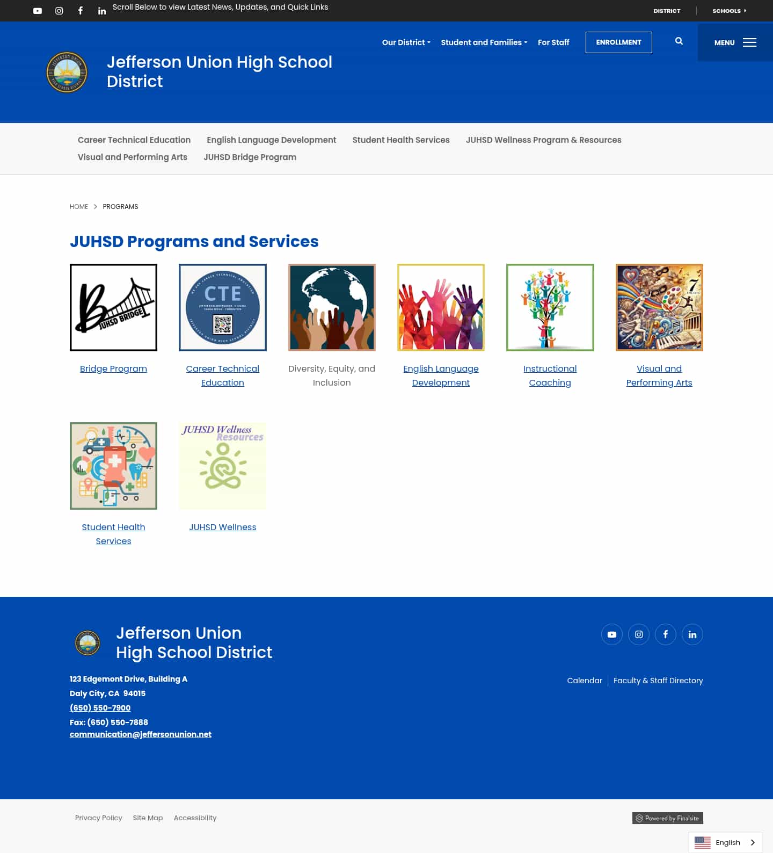Image resolution: width=773 pixels, height=853 pixels.
Task: Open the hamburger MENU button
Action: coord(735,42)
